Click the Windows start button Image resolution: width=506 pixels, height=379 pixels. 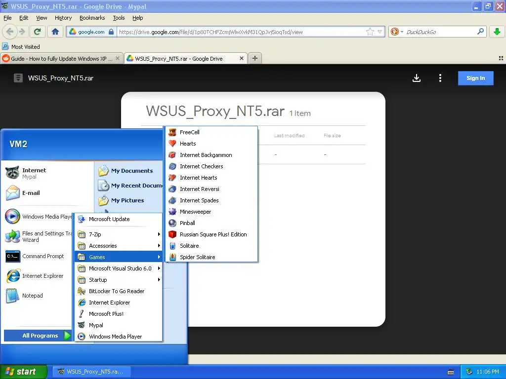click(x=23, y=372)
